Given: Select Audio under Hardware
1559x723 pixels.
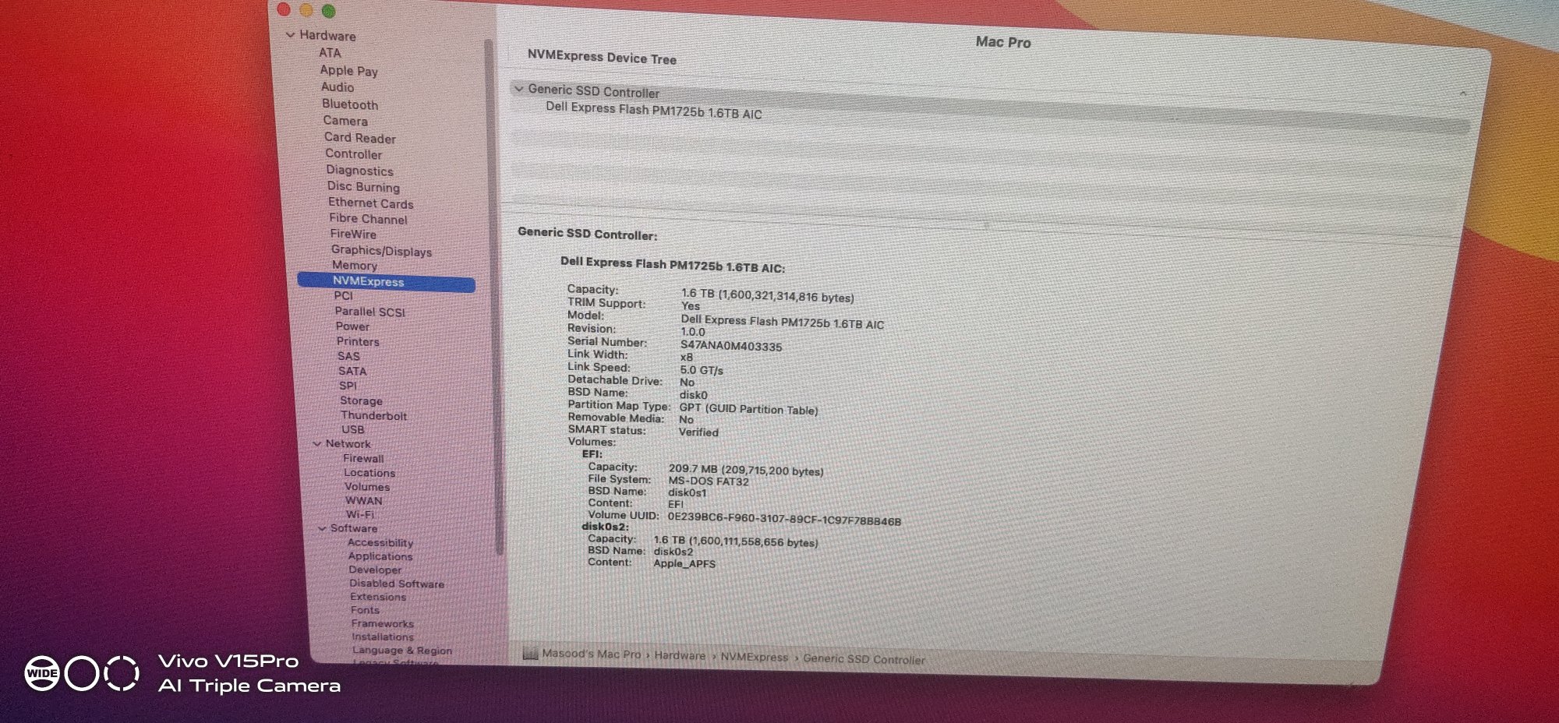Looking at the screenshot, I should tap(338, 87).
